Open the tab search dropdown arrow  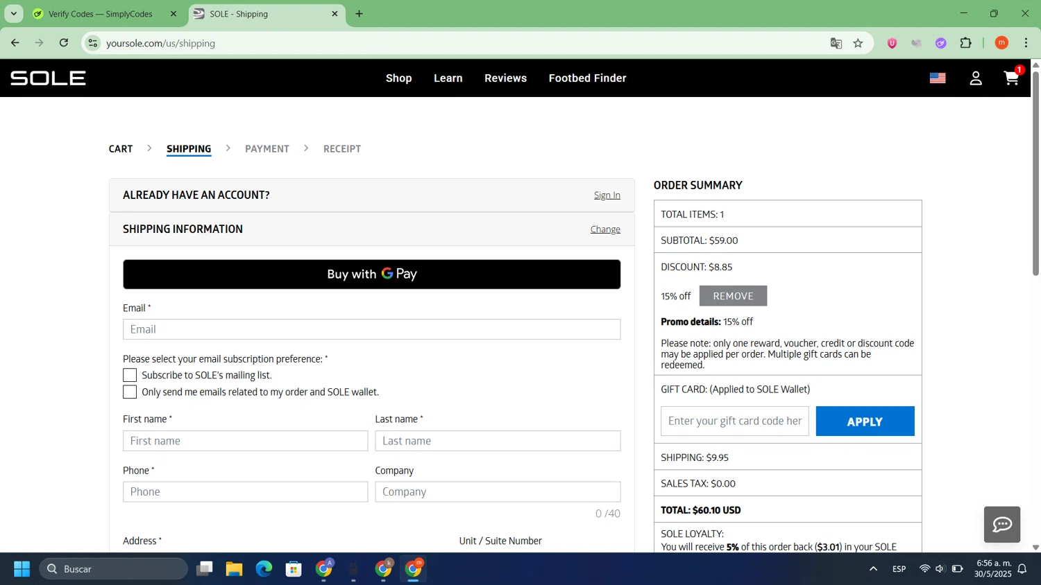point(13,14)
